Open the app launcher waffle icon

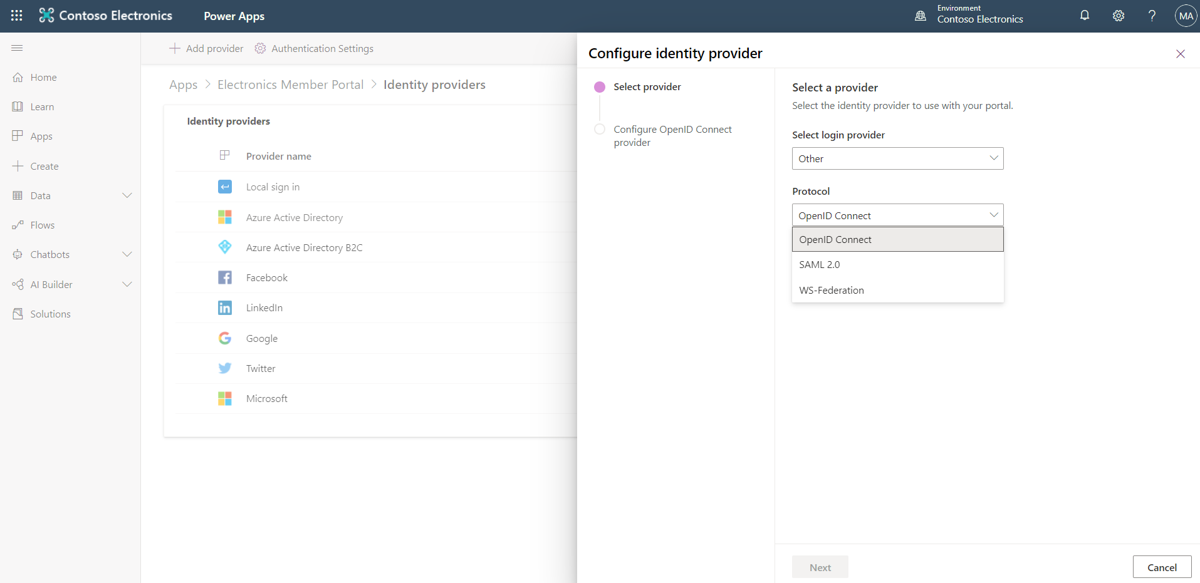click(x=17, y=16)
